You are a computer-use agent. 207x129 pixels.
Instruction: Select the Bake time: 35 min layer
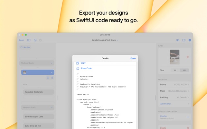click(39, 126)
